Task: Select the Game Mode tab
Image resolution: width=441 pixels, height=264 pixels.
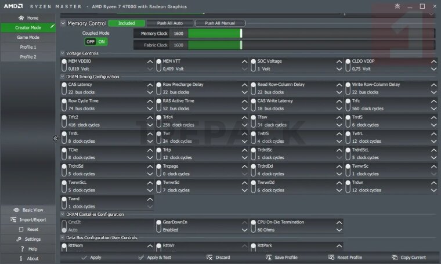Action: pyautogui.click(x=28, y=37)
